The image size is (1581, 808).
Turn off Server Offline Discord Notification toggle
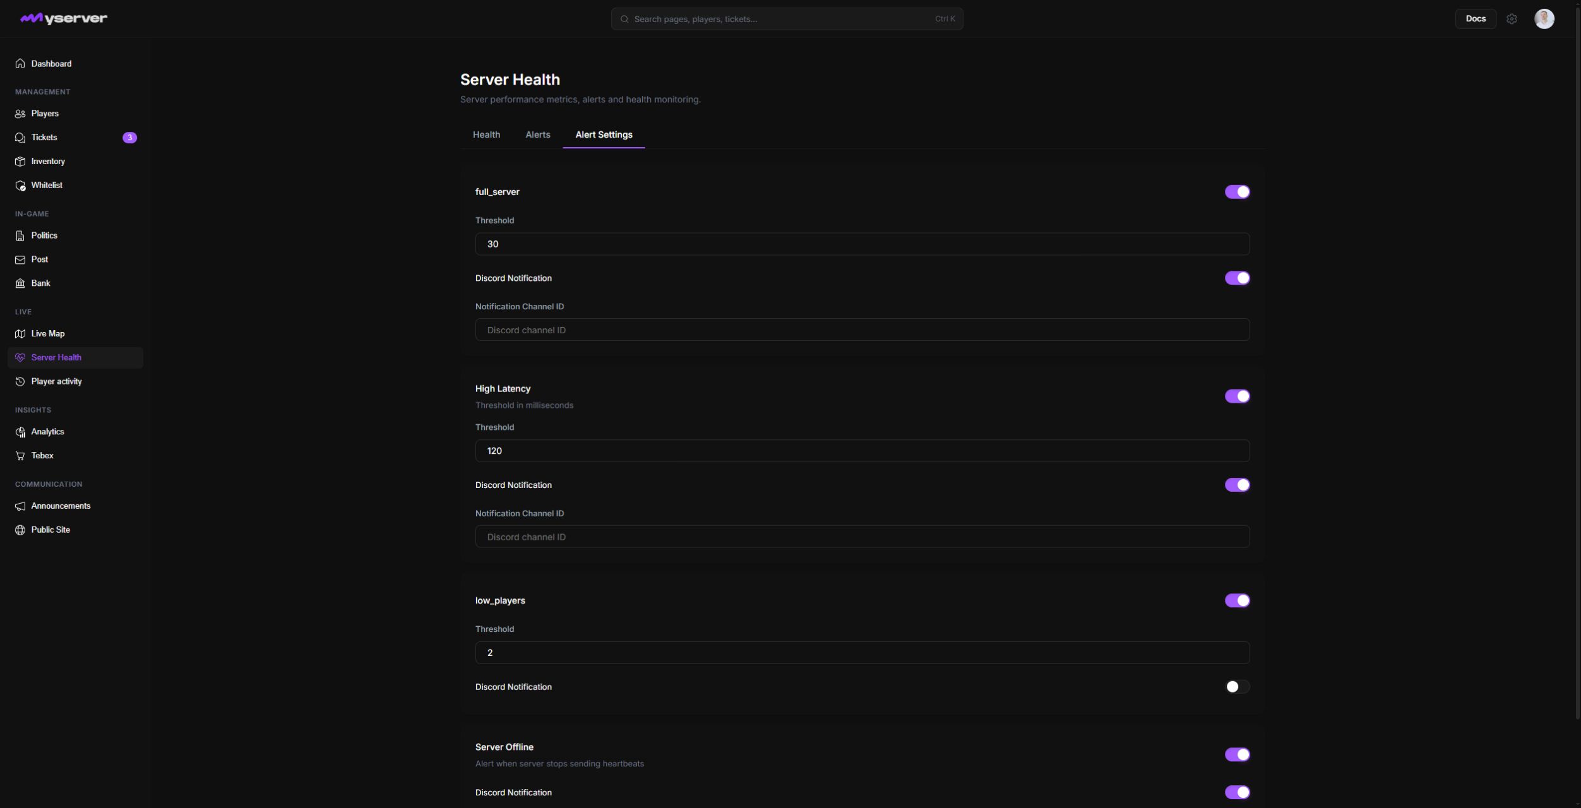[x=1237, y=792]
